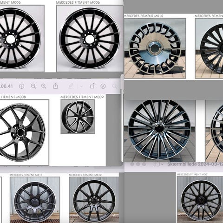Pick the M012 ten-spoke wheel image
This screenshot has height=223, width=223.
(x=94, y=200)
